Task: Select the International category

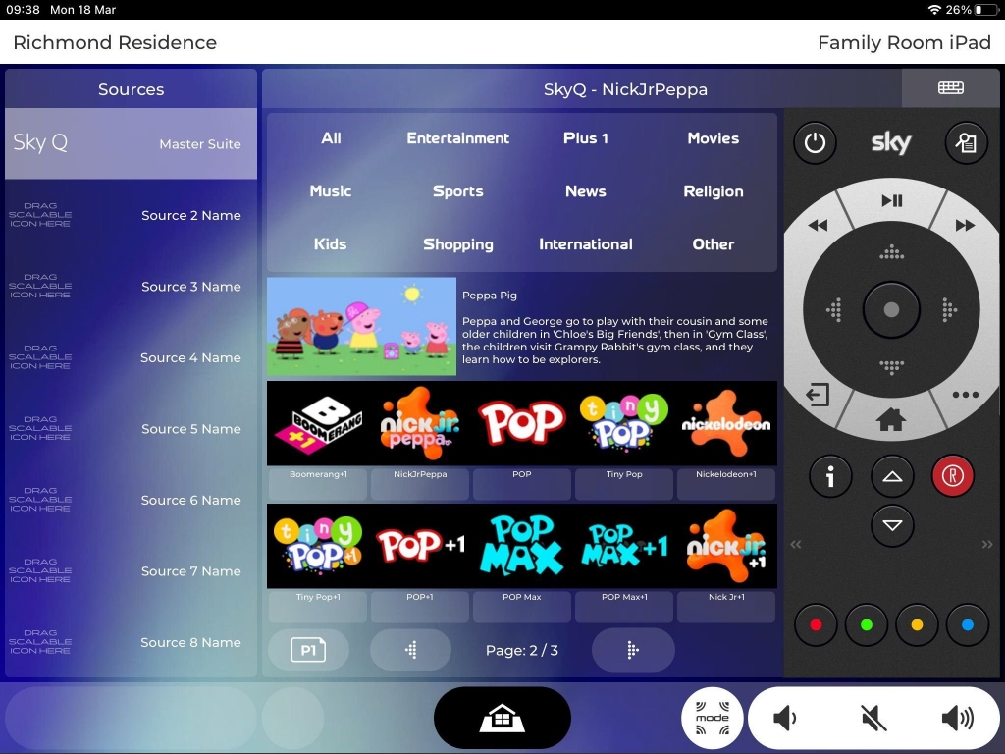Action: (585, 244)
